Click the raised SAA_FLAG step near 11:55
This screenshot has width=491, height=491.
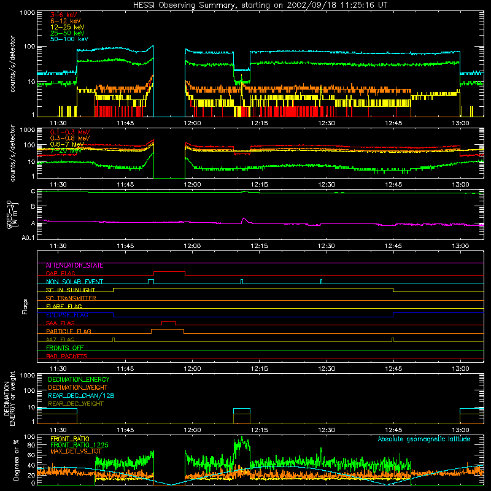click(168, 322)
